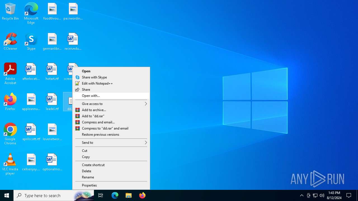Select the leadel.rtf document

[x=52, y=102]
